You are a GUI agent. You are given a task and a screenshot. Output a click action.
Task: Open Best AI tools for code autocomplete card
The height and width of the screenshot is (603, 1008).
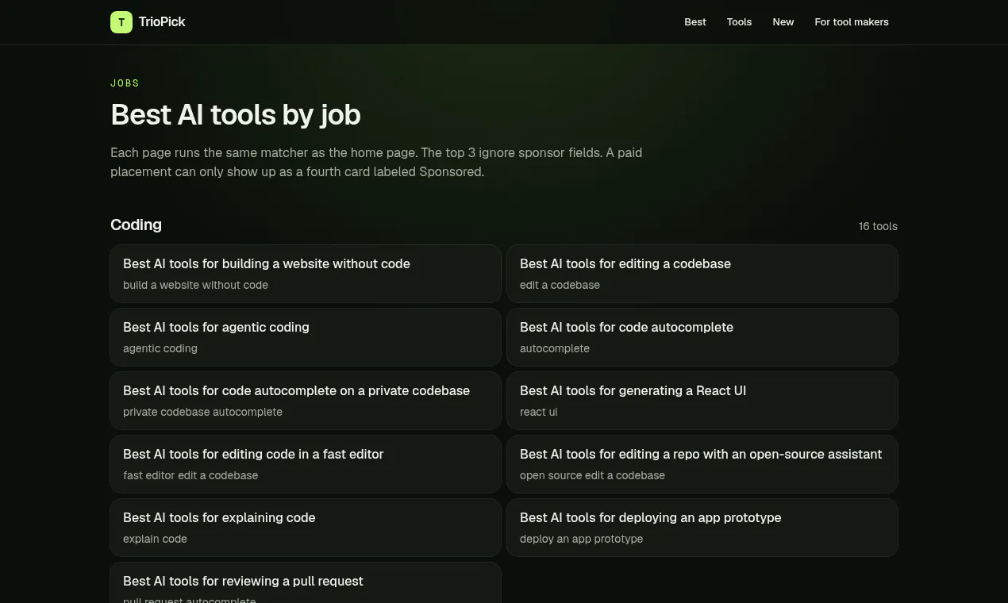[702, 337]
